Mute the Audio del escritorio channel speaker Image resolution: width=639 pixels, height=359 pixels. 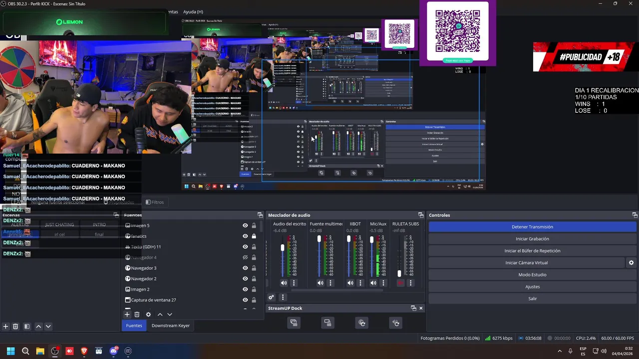284,283
